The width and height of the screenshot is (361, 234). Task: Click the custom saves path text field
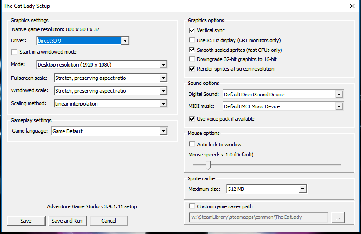coord(258,217)
